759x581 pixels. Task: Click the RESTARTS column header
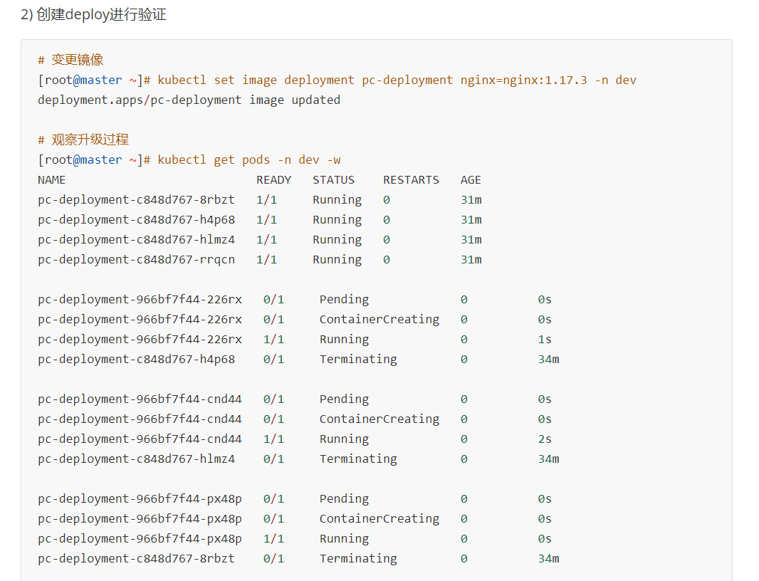click(x=411, y=180)
